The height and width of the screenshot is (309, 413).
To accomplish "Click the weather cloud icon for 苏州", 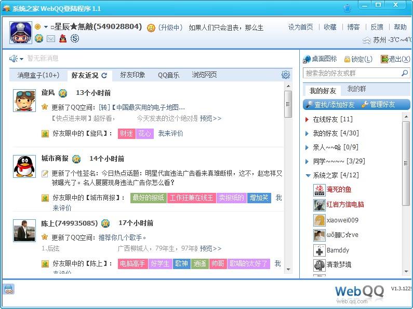I will click(367, 40).
